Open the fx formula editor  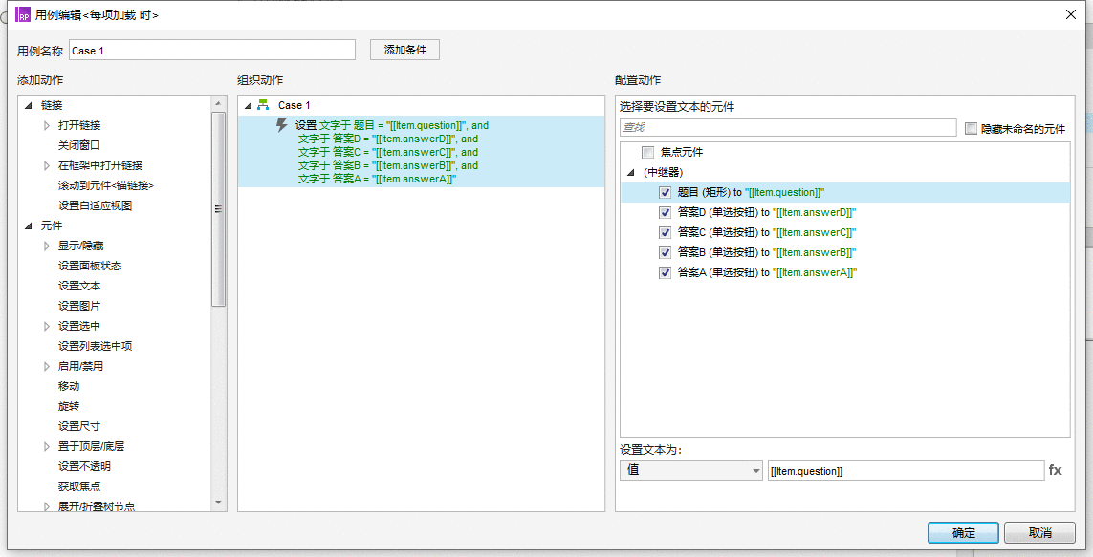[1056, 470]
